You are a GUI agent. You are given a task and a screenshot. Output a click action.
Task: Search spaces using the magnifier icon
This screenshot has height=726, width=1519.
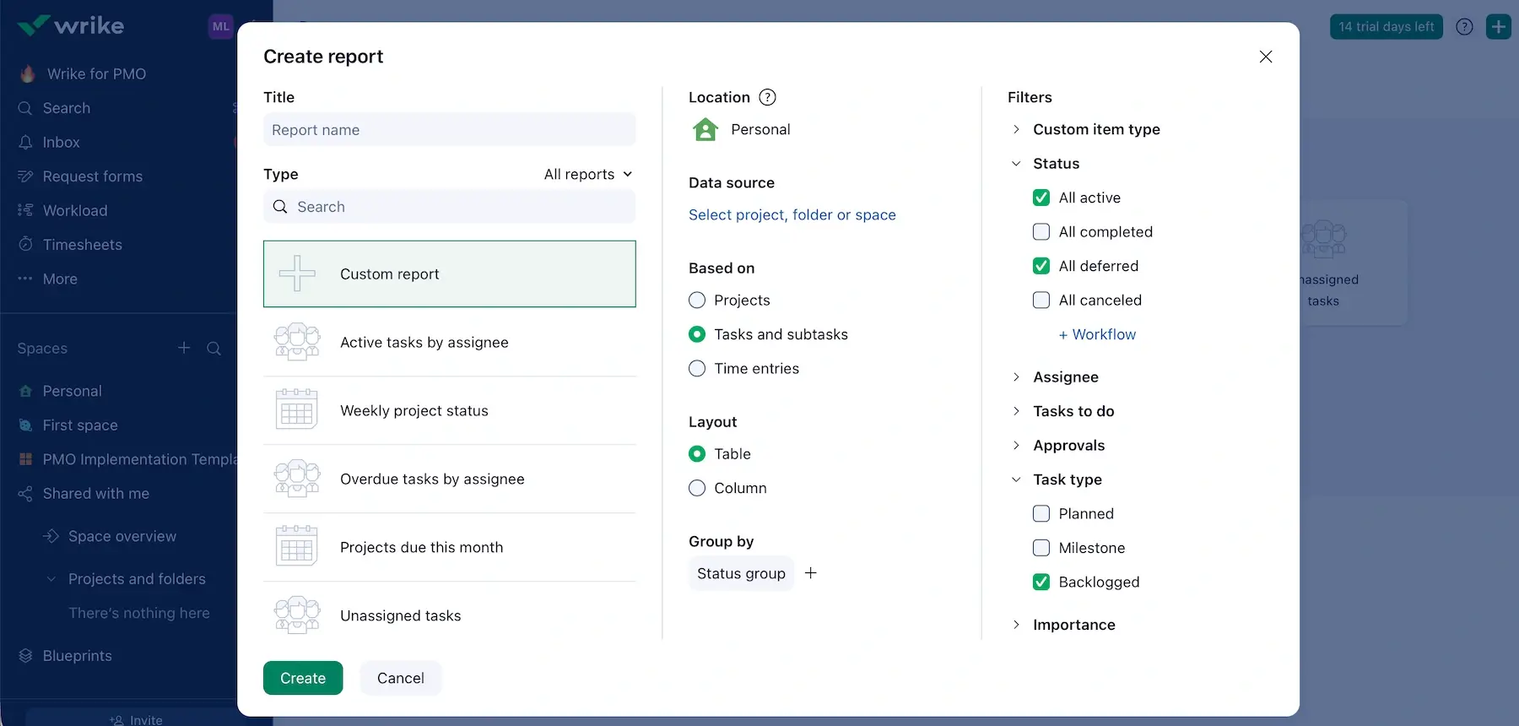pos(214,349)
